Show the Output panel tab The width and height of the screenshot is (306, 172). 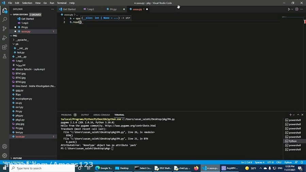tap(85, 115)
